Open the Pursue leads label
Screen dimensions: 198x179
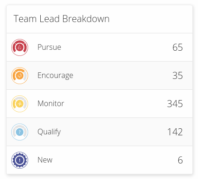49,47
